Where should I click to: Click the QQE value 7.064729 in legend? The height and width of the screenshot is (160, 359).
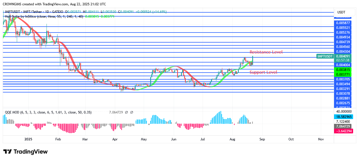pos(116,112)
